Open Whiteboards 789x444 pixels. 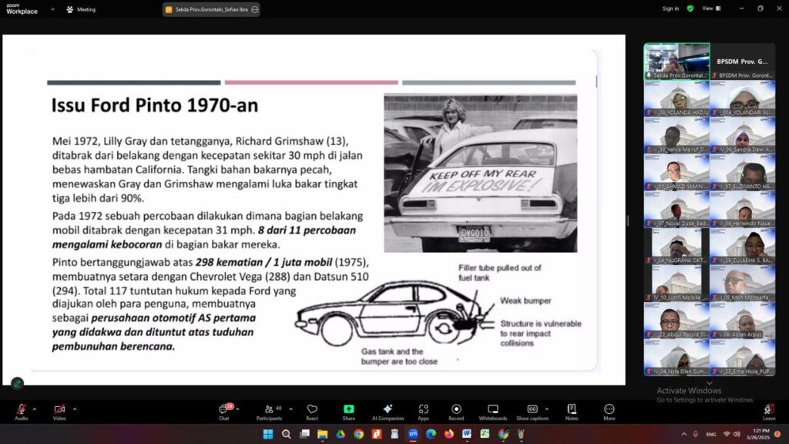(x=493, y=409)
